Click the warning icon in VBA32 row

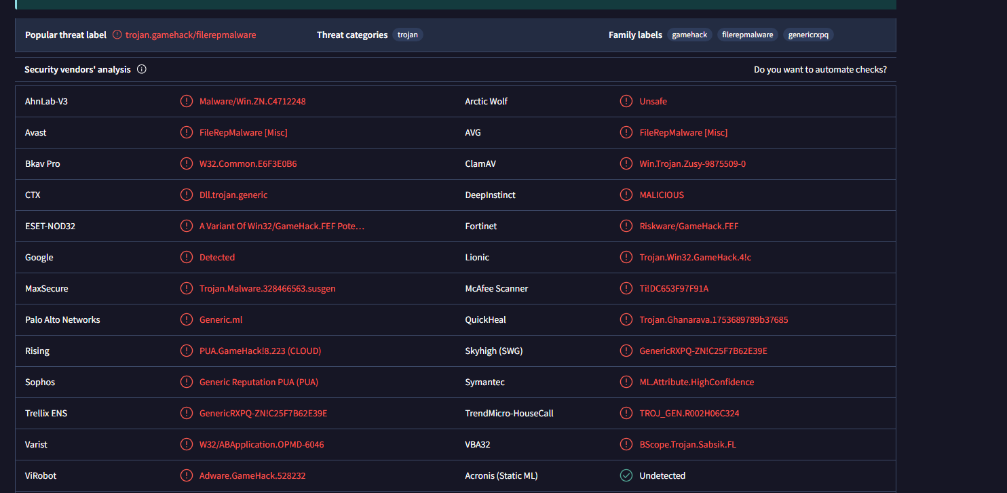click(x=626, y=444)
